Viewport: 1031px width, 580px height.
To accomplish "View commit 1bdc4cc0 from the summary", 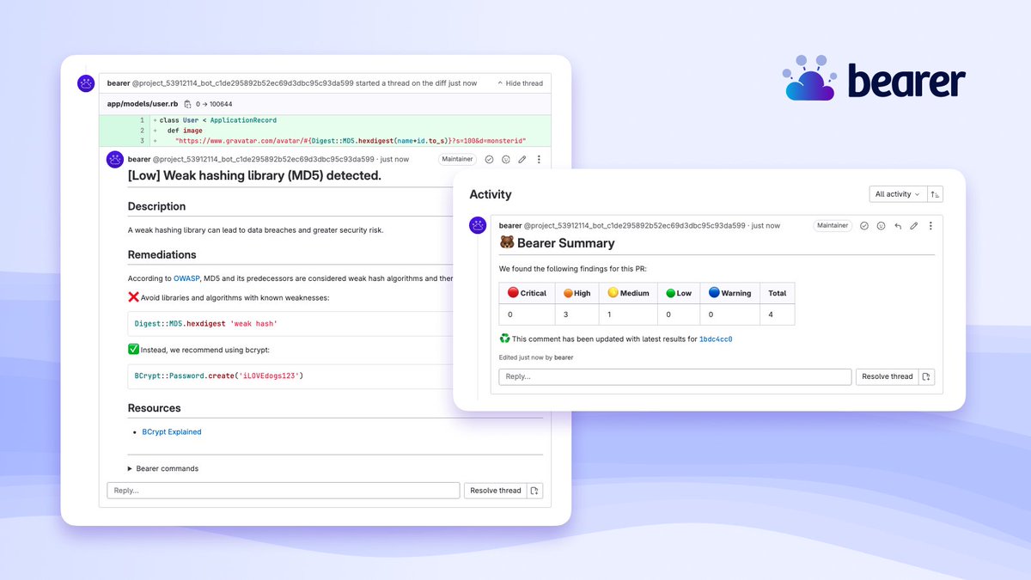I will 715,339.
